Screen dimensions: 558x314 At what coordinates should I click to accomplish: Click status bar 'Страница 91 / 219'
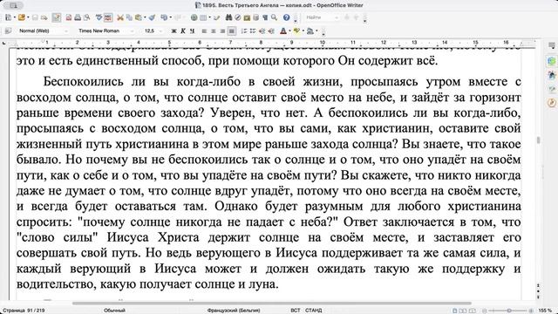tap(24, 311)
